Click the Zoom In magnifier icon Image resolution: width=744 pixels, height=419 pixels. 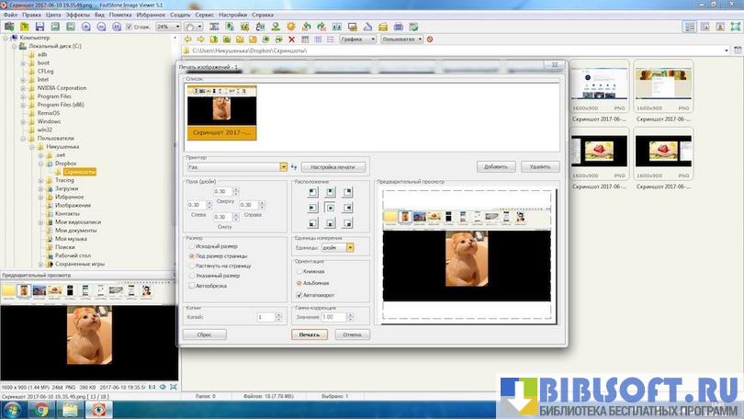coord(86,27)
